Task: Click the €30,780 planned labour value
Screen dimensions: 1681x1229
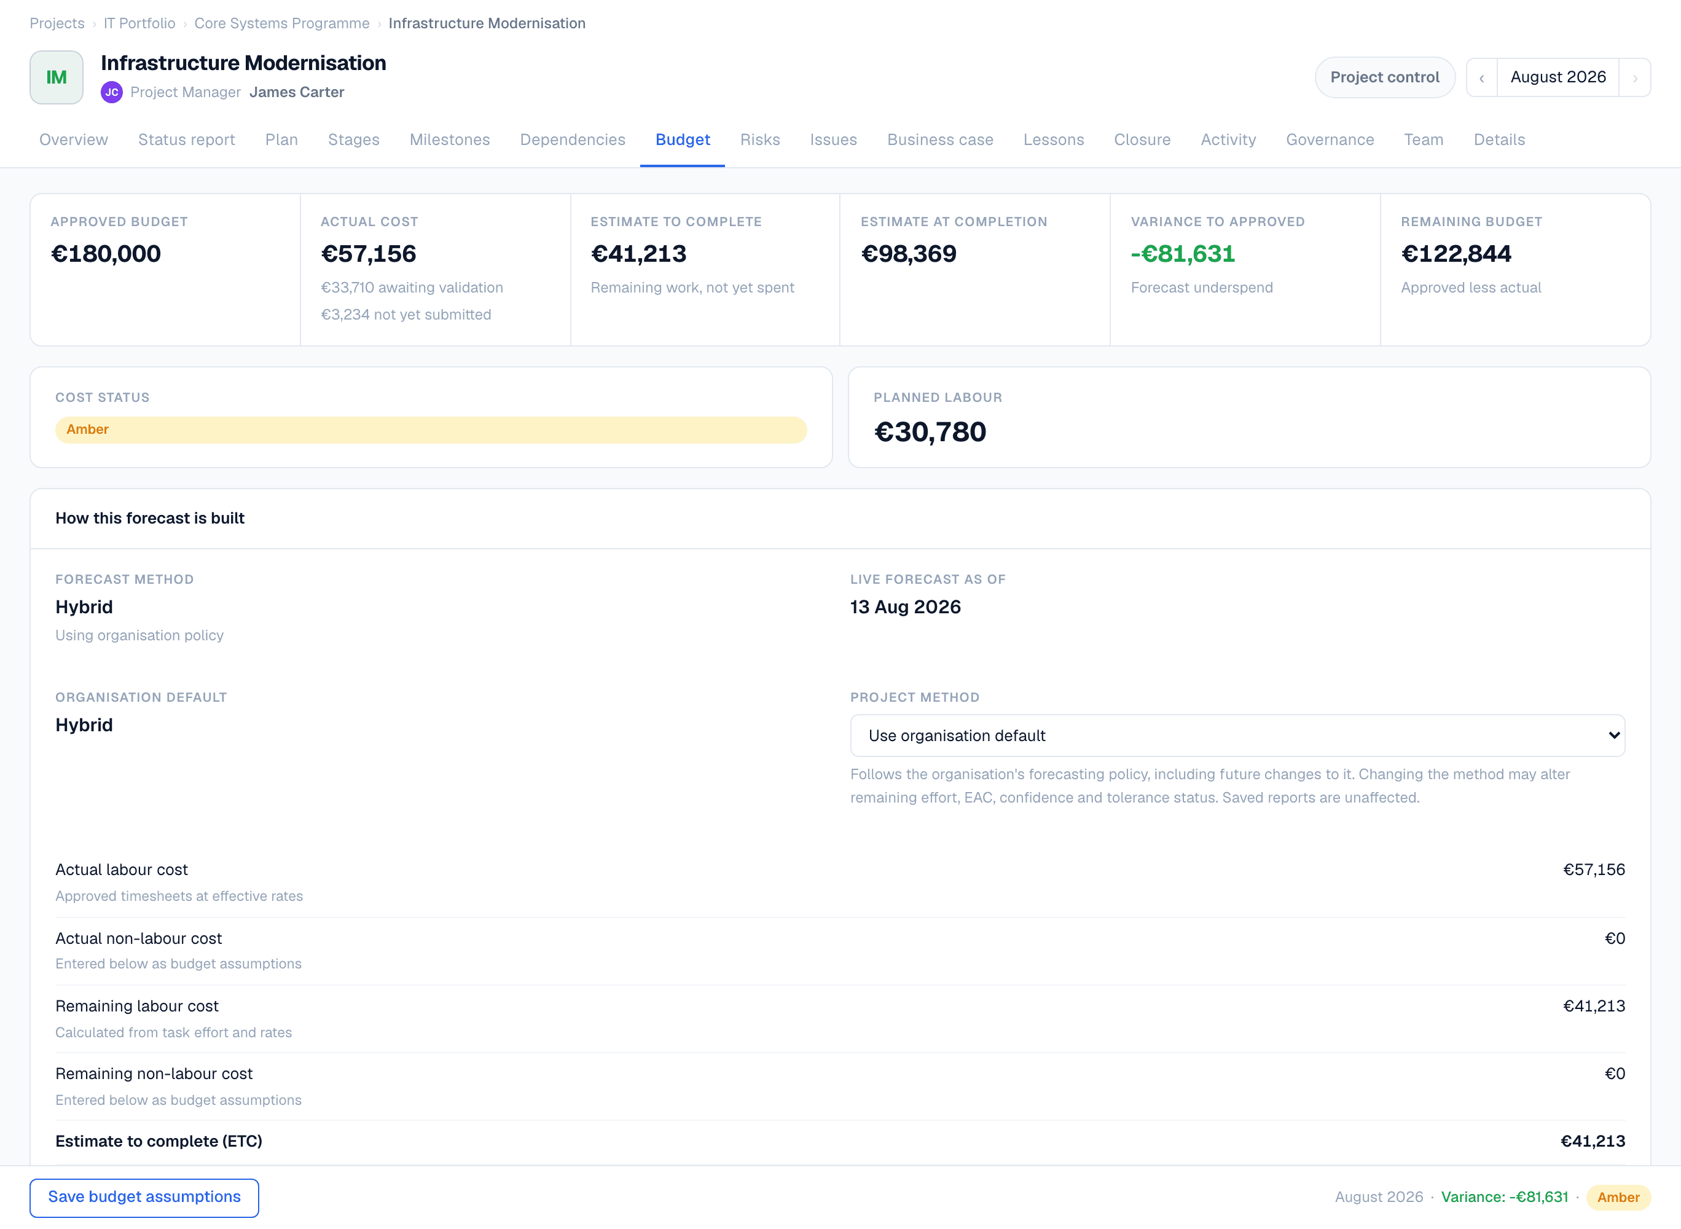Action: click(x=930, y=432)
